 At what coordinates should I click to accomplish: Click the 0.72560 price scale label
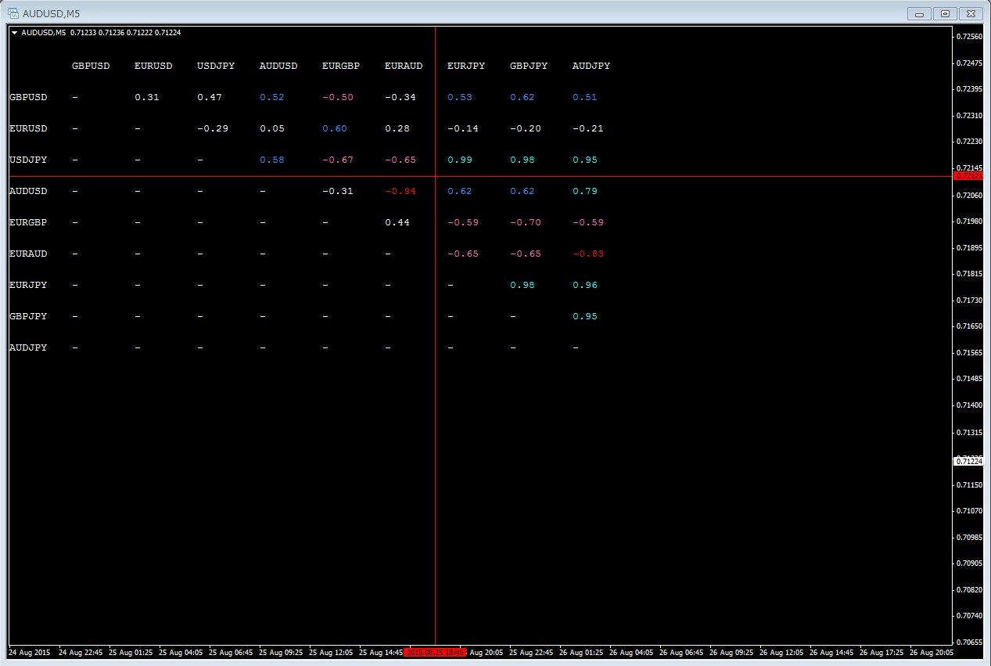[x=970, y=36]
